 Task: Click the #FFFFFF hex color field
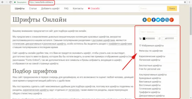pyautogui.click(x=169, y=38)
